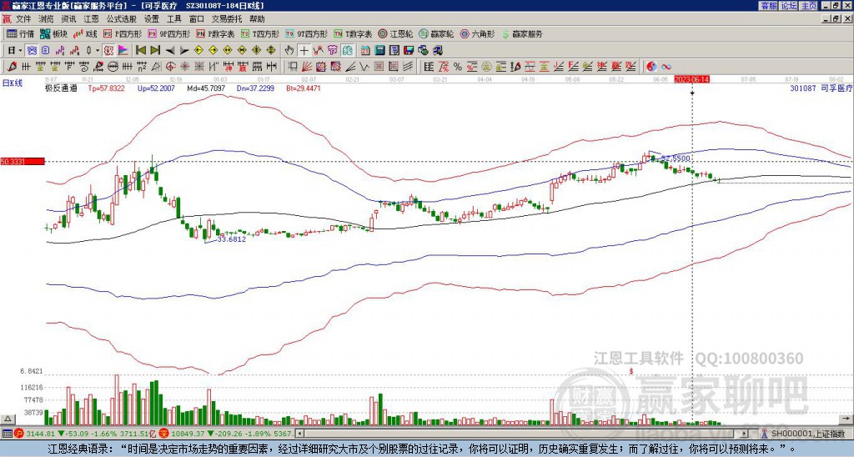Open the 六角形 hexagon tool
The width and height of the screenshot is (854, 457).
pyautogui.click(x=477, y=33)
